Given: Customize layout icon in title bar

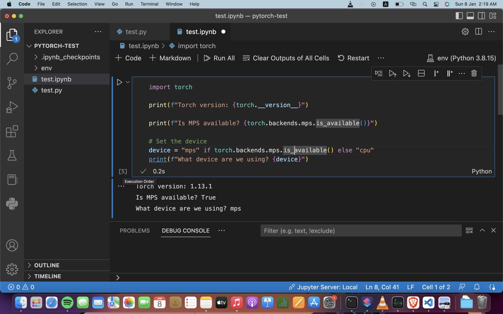Looking at the screenshot, I should point(493,16).
